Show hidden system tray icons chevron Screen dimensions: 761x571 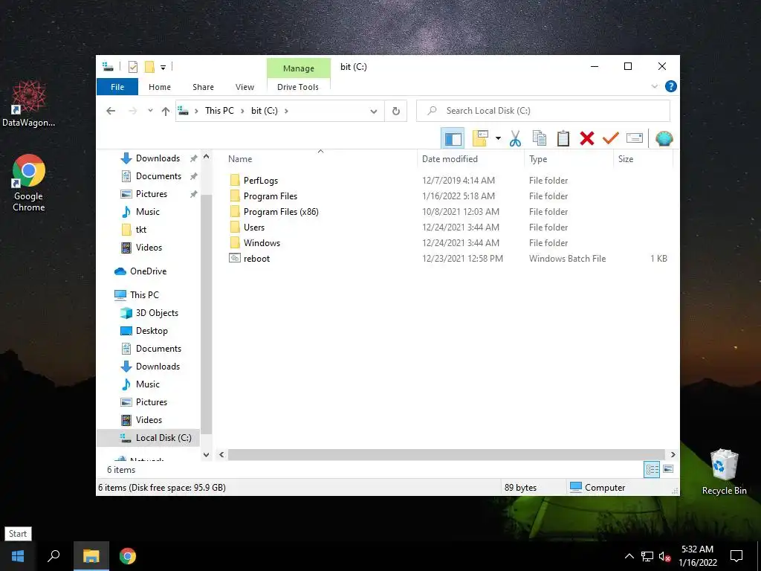click(629, 556)
